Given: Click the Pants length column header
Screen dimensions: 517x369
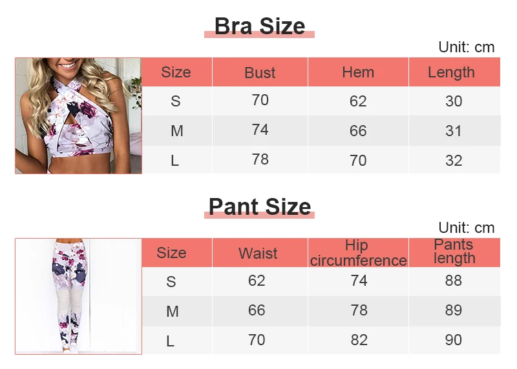Looking at the screenshot, I should click(x=455, y=253).
